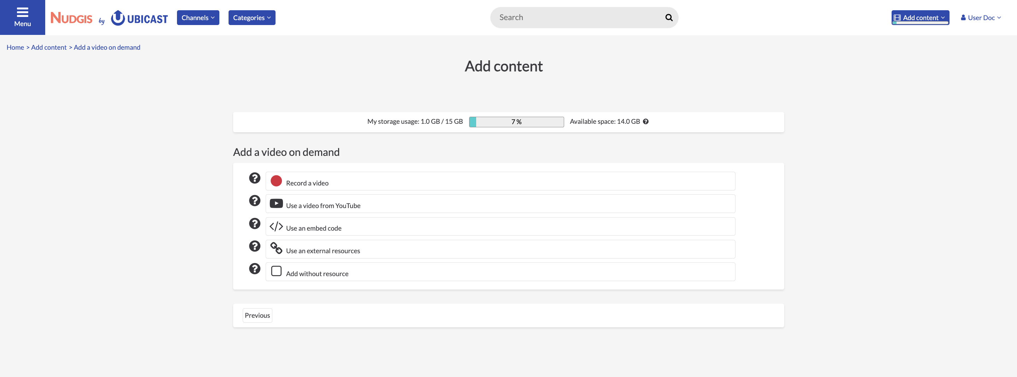Image resolution: width=1017 pixels, height=377 pixels.
Task: Click the Previous button
Action: (258, 316)
